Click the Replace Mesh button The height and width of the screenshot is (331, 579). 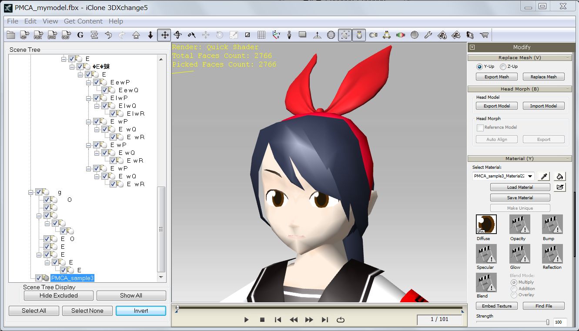tap(543, 77)
